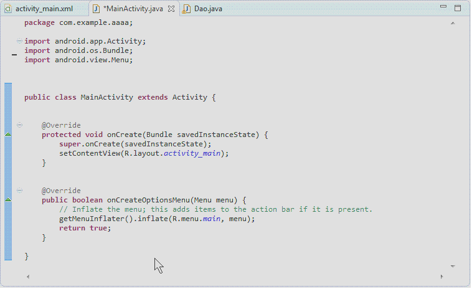Click the Java file icon on the MainActivity.java tab
This screenshot has width=472, height=289.
[97, 9]
